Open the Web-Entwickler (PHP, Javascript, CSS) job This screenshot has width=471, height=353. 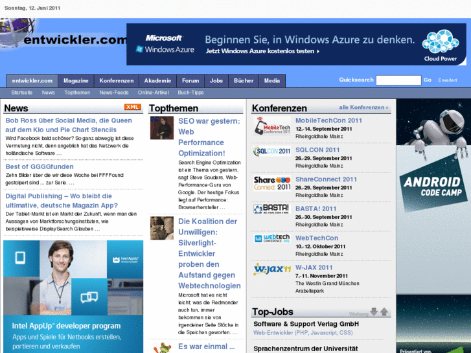pyautogui.click(x=303, y=332)
